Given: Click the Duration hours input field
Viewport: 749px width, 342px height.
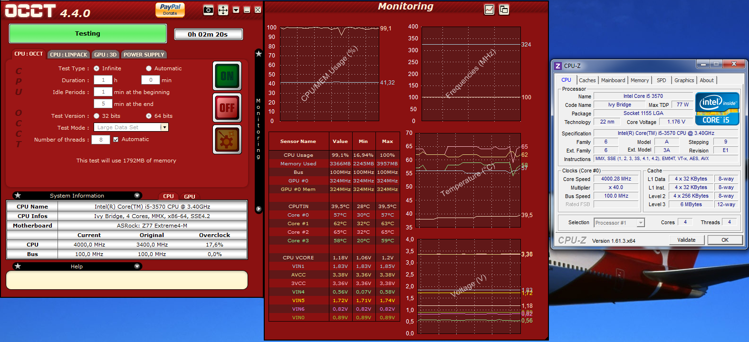Looking at the screenshot, I should 103,80.
